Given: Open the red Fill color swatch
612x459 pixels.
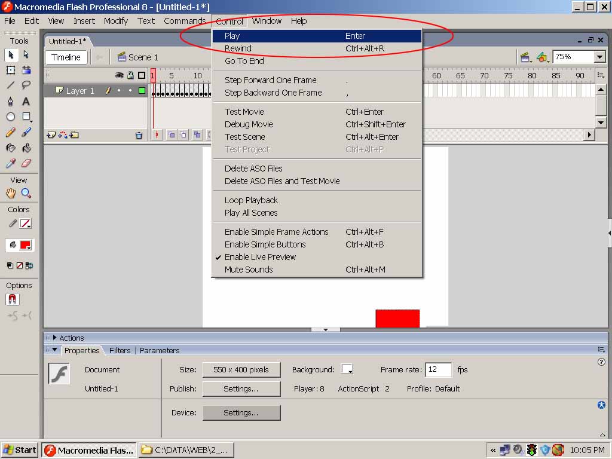Looking at the screenshot, I should (25, 245).
